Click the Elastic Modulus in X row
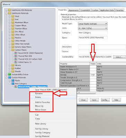 pyautogui.click(x=93, y=67)
